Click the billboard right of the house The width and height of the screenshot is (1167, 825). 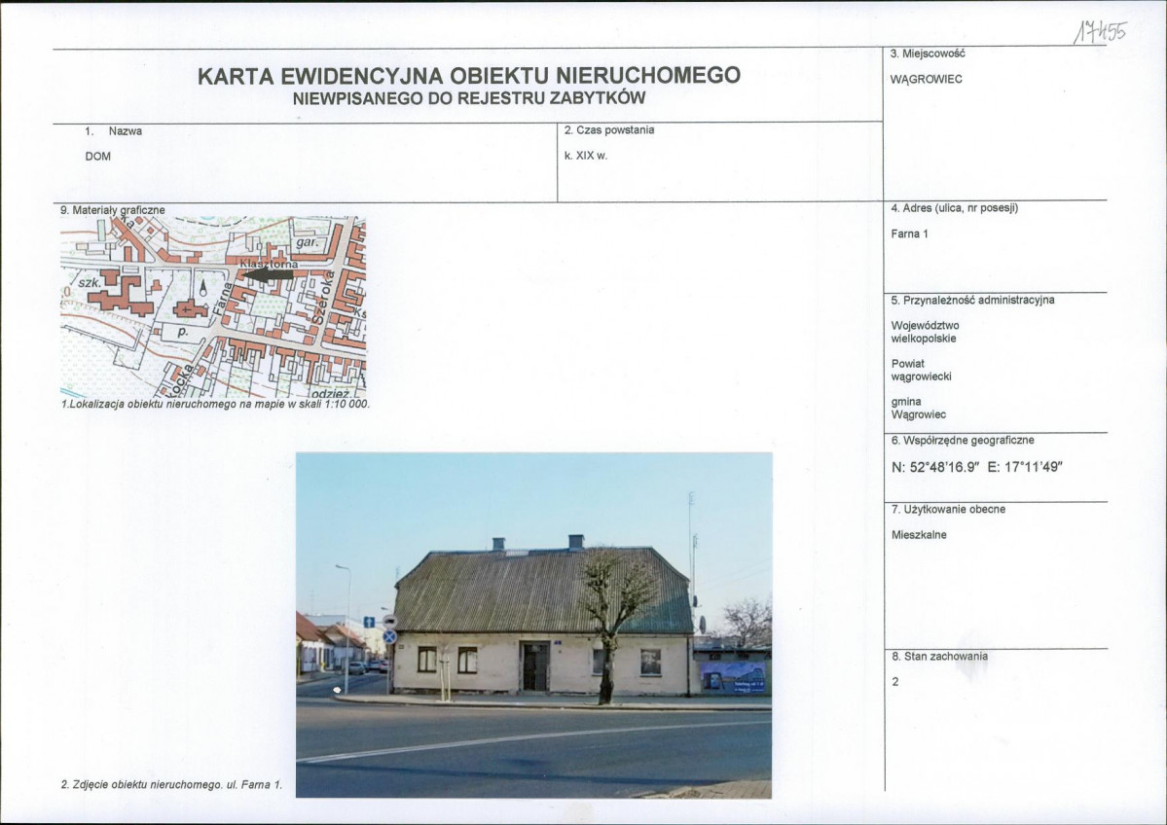coord(732,677)
